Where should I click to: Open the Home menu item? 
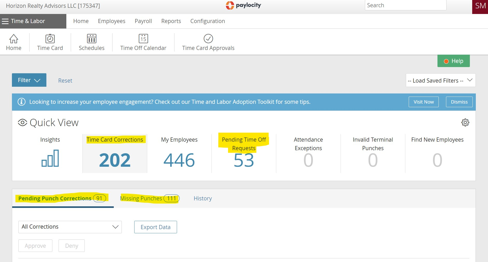(81, 21)
